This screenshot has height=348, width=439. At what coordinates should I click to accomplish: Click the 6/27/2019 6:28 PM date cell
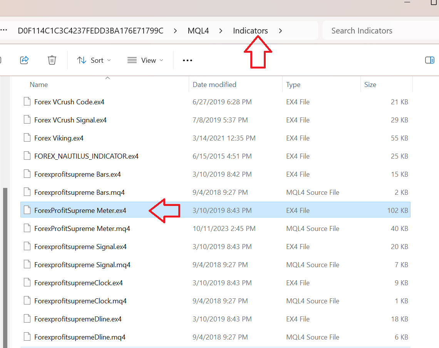[222, 102]
